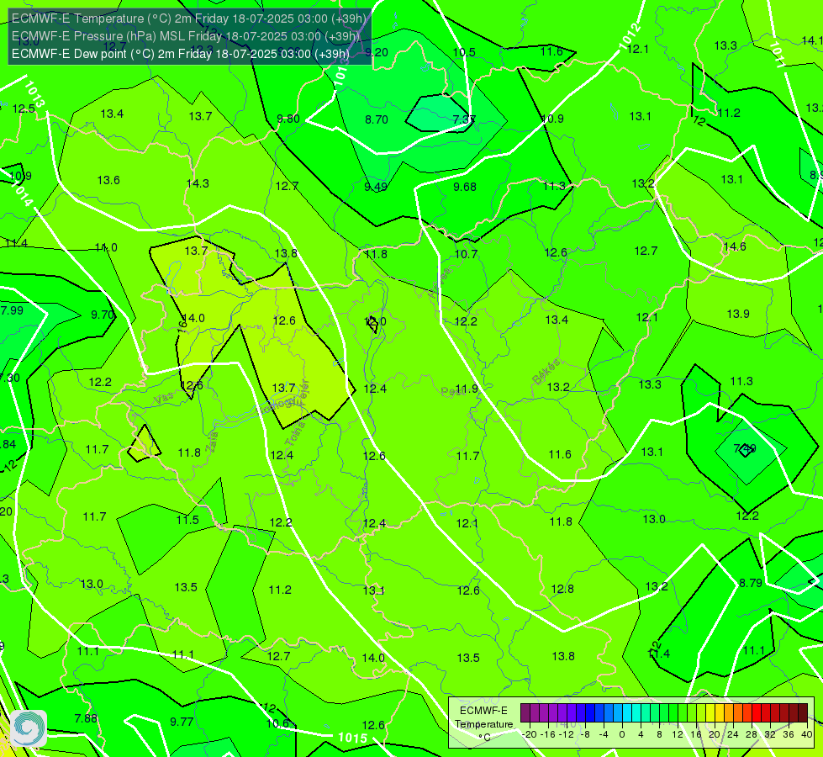The width and height of the screenshot is (823, 757).
Task: Click the yellow legend swatch above 20
Action: pos(710,713)
